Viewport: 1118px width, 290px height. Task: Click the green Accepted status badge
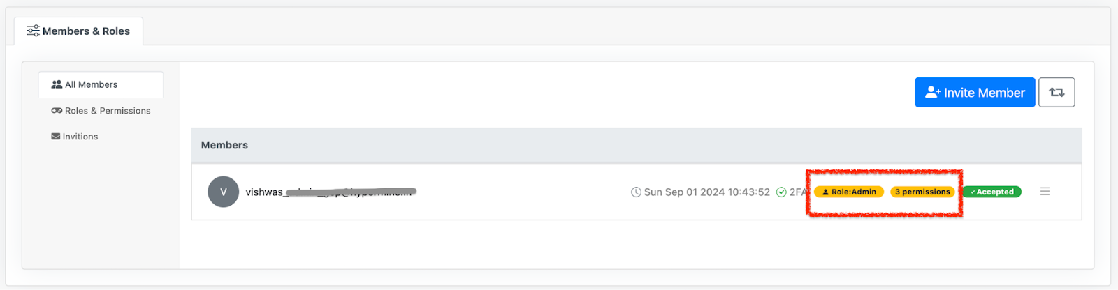[x=992, y=192]
